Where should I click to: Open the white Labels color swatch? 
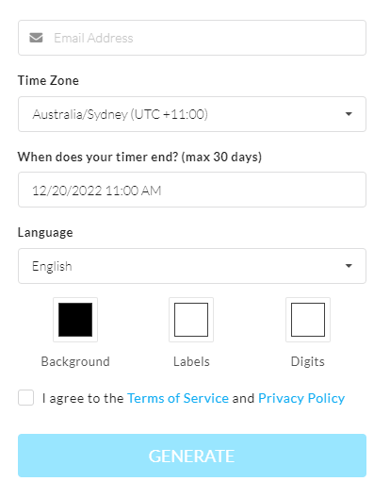pyautogui.click(x=191, y=320)
